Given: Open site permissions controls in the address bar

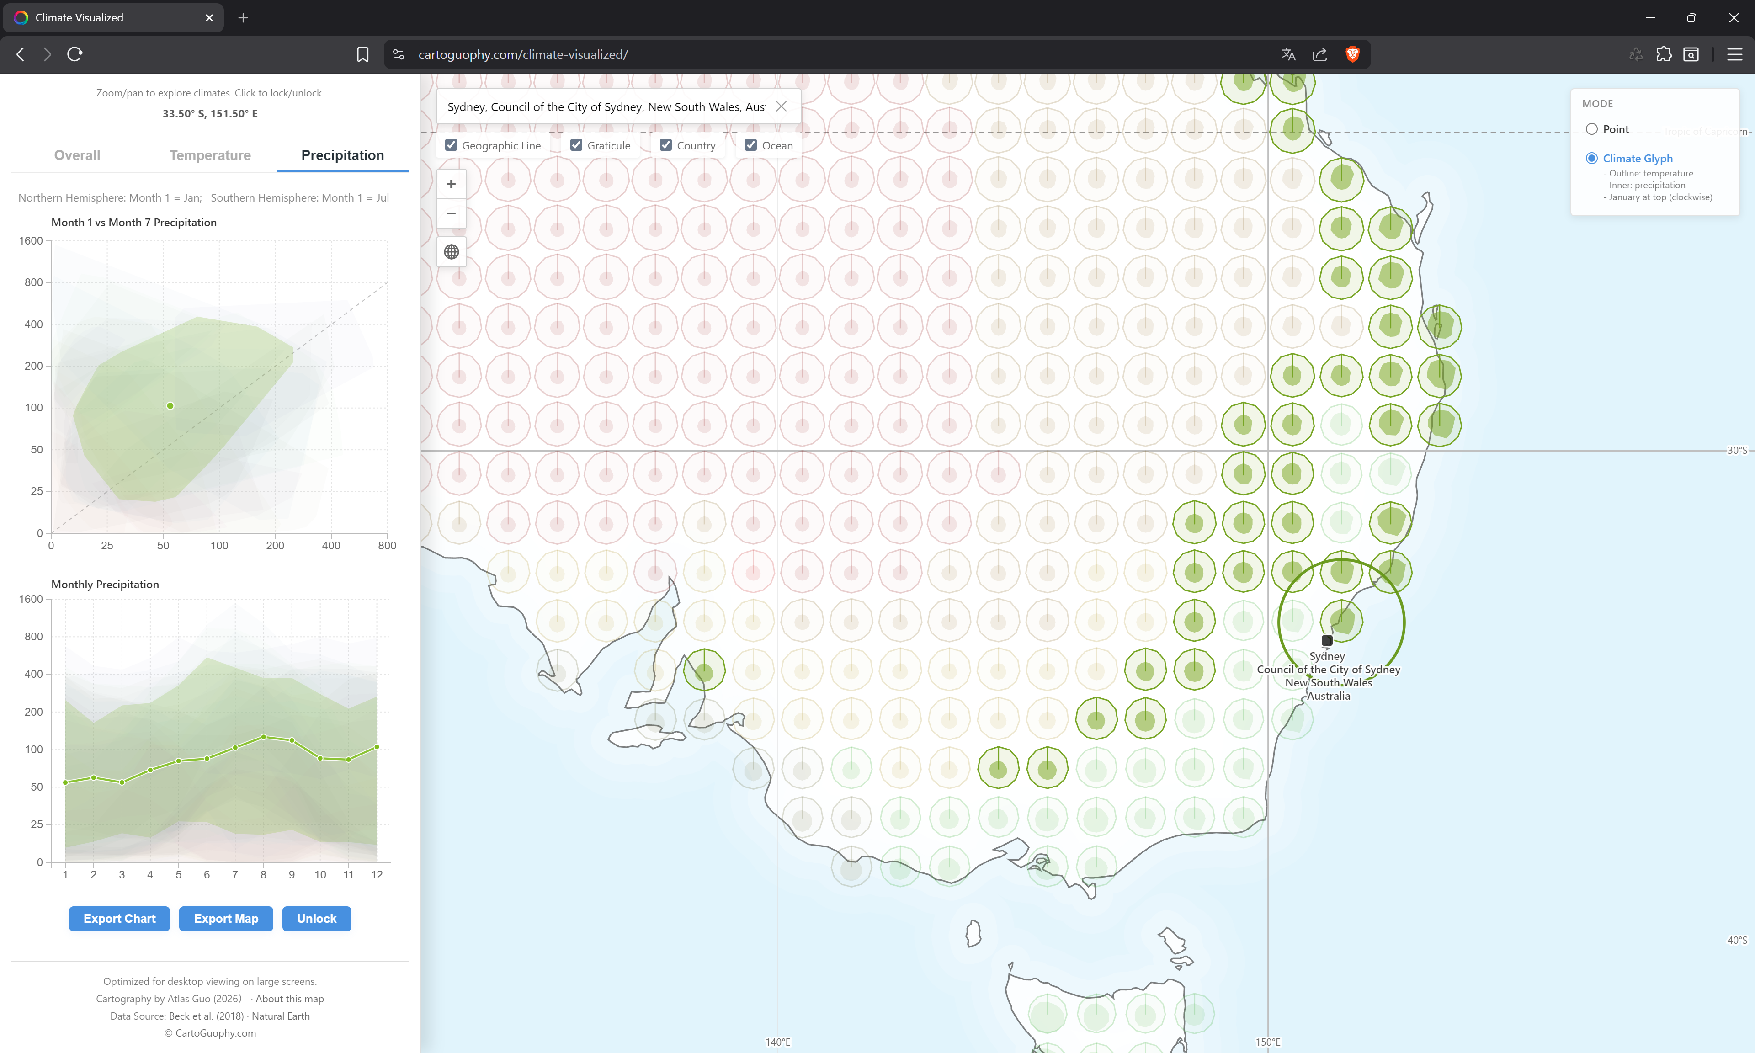Looking at the screenshot, I should pos(398,54).
